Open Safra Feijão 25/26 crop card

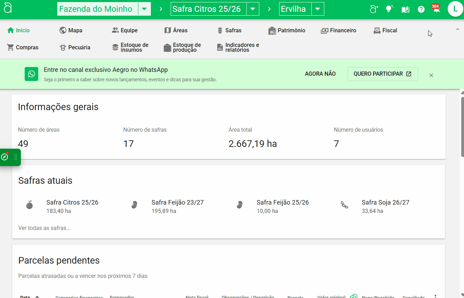[272, 206]
